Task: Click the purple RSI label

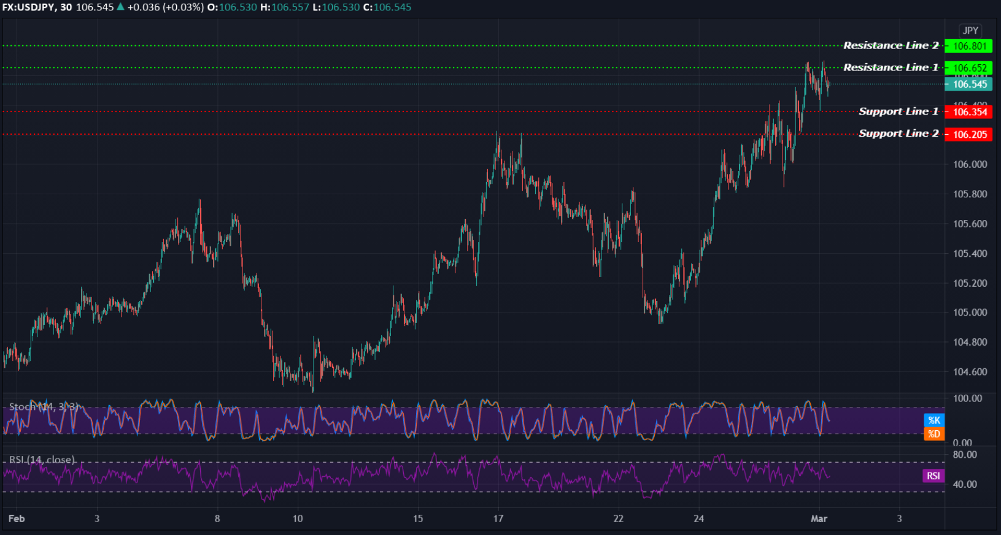Action: point(933,476)
